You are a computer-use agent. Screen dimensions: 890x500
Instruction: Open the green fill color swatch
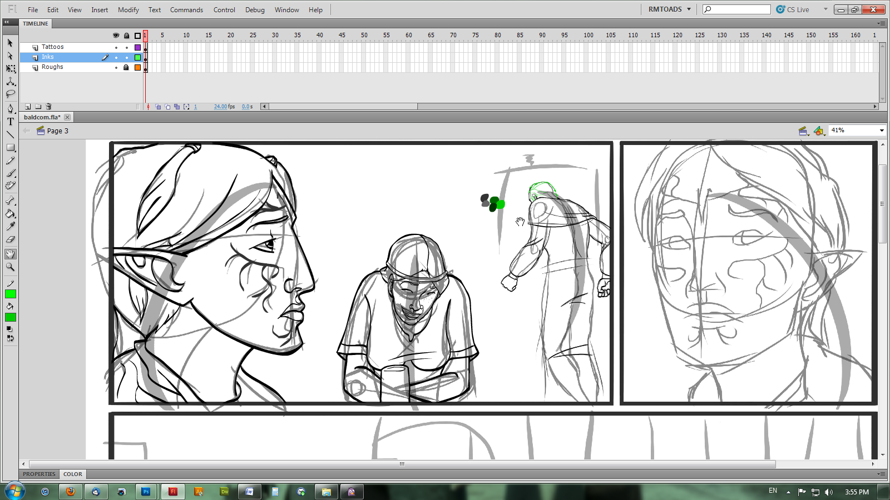coord(11,317)
